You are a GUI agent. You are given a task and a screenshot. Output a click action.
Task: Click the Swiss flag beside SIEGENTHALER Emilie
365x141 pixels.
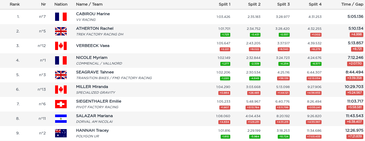pyautogui.click(x=61, y=104)
